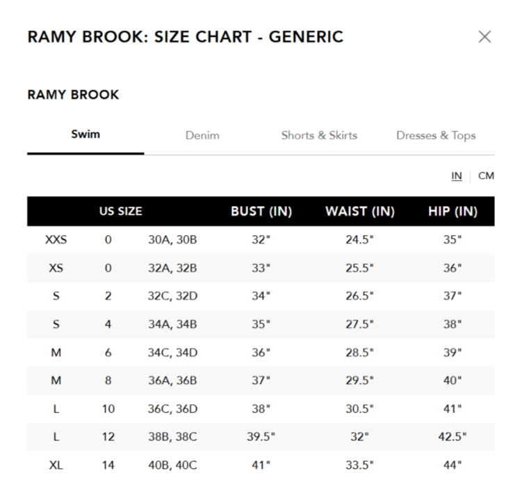Screen dimensions: 522x487
Task: Select the XXS size row label
Action: [56, 239]
